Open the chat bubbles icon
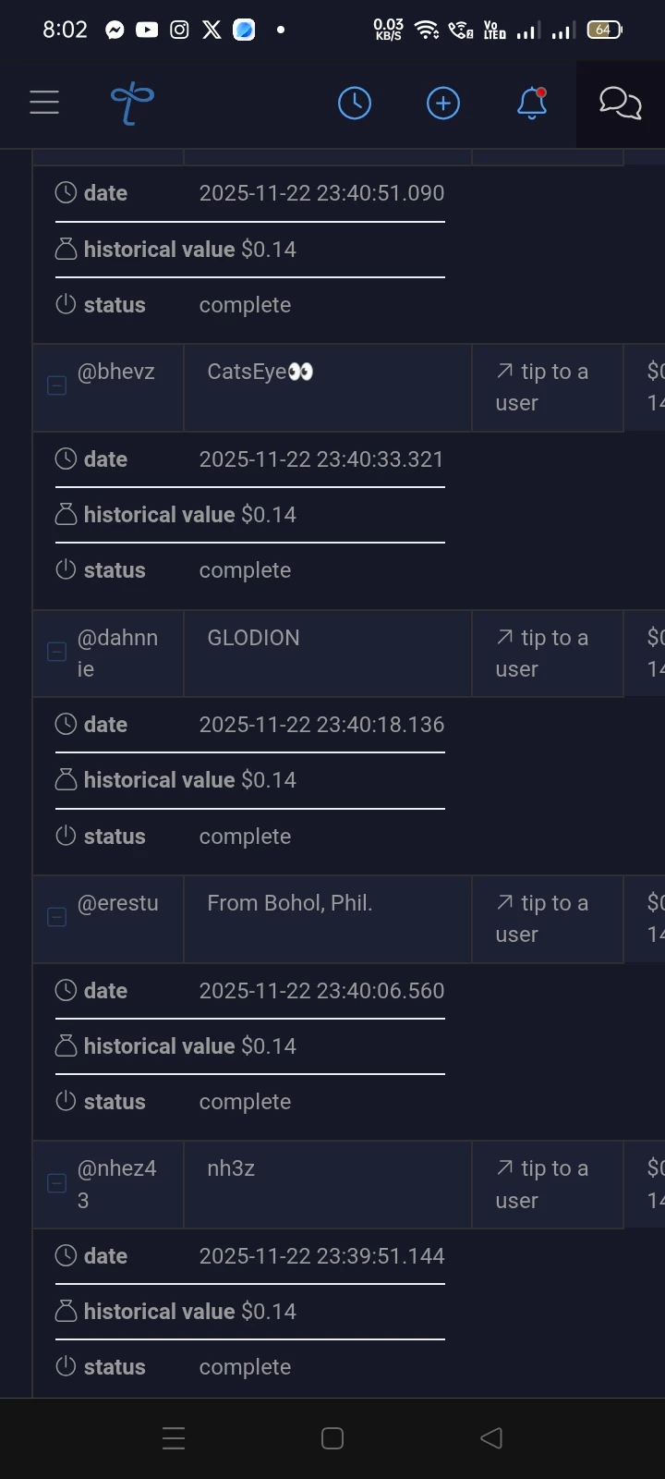Viewport: 665px width, 1479px height. 620,103
